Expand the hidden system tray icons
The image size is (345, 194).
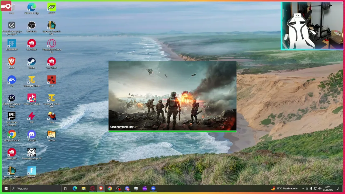[303, 189]
